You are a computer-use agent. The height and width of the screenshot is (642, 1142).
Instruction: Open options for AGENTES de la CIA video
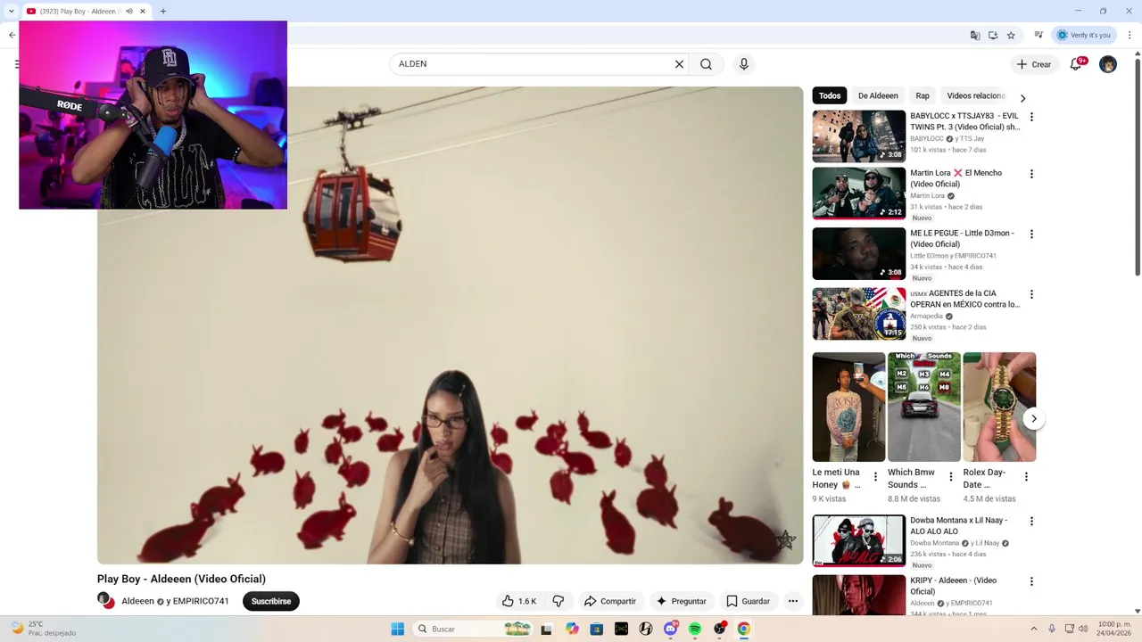pyautogui.click(x=1031, y=294)
